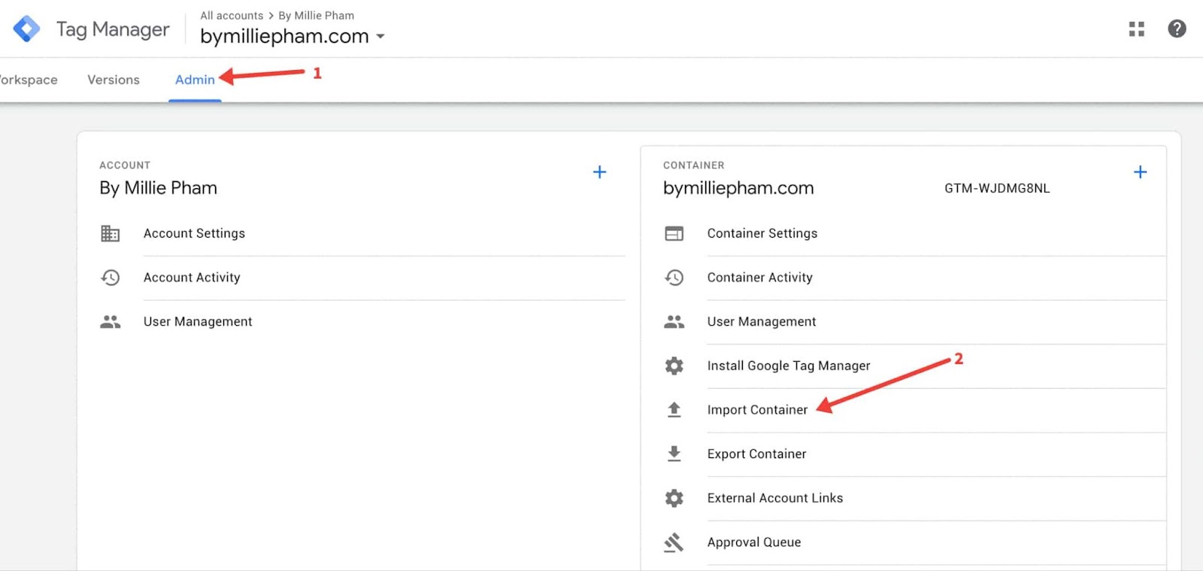This screenshot has height=571, width=1203.
Task: Switch to the Workspace tab
Action: (27, 80)
